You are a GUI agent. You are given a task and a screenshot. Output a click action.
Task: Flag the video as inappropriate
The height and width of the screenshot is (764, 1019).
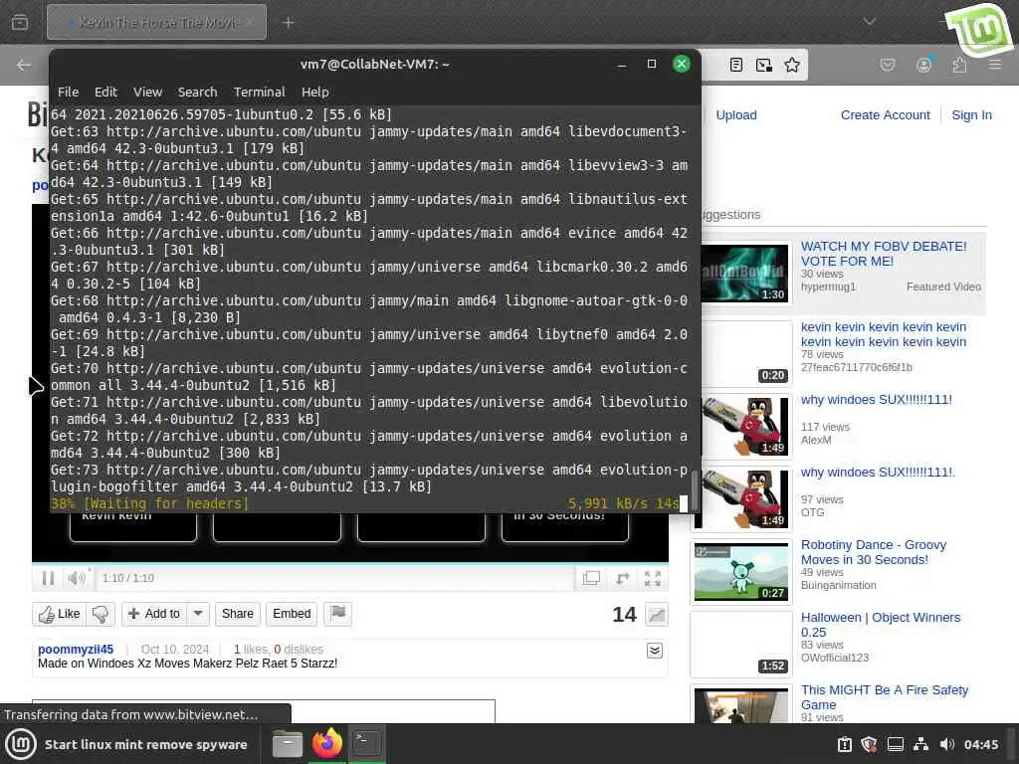coord(338,613)
